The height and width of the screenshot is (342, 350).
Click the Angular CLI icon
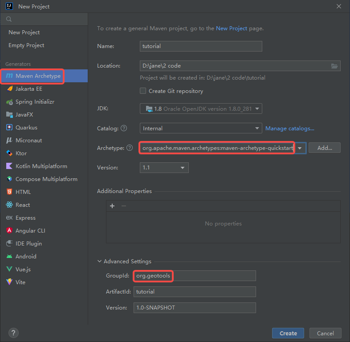click(x=9, y=230)
